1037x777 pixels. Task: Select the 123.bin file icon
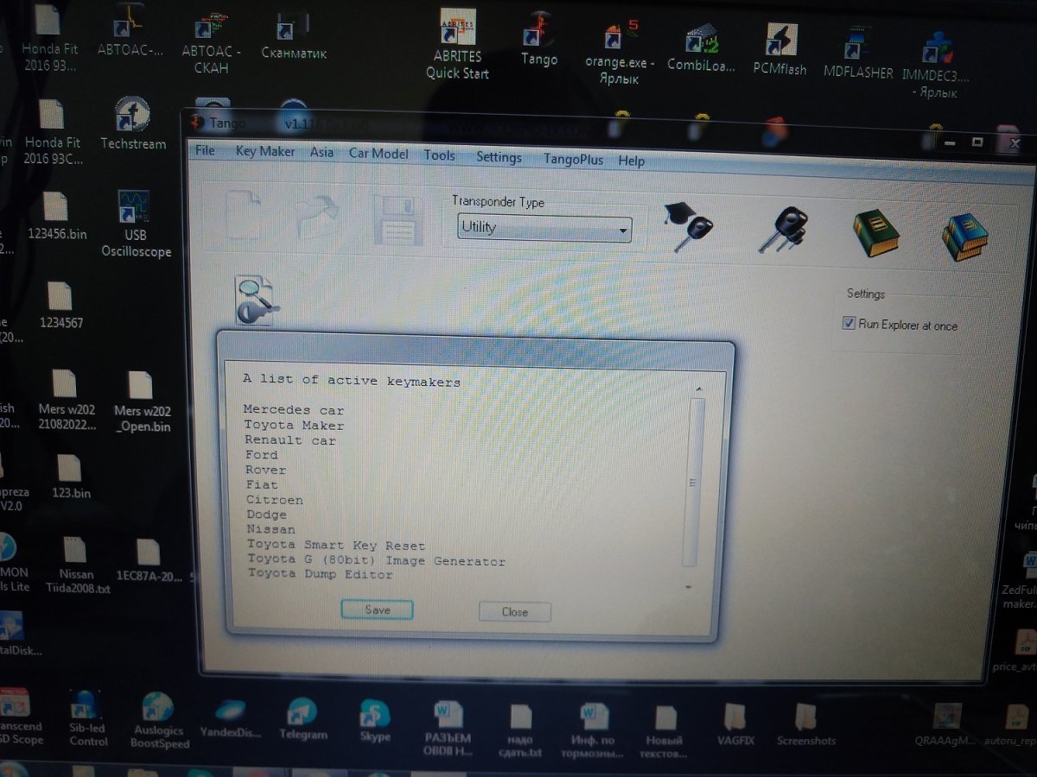[71, 477]
